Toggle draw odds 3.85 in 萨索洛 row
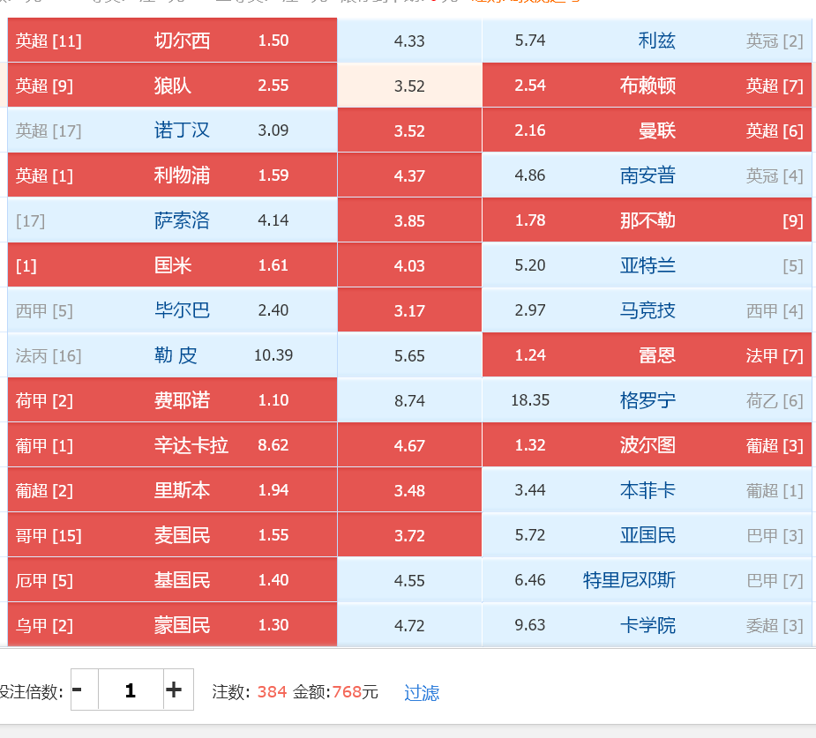The width and height of the screenshot is (816, 738). point(409,220)
